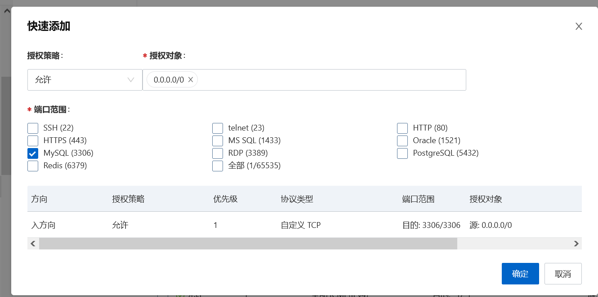This screenshot has width=598, height=297.
Task: Select the RDP (3389) checkbox
Action: pyautogui.click(x=218, y=153)
